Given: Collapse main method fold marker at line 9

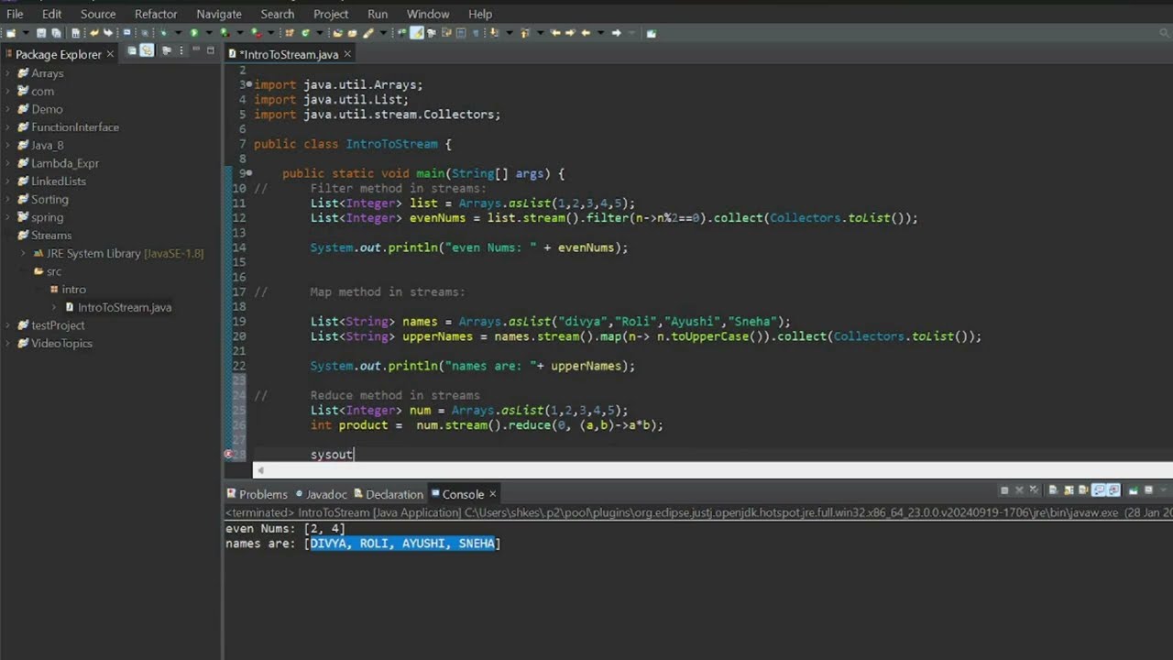Looking at the screenshot, I should click(248, 173).
